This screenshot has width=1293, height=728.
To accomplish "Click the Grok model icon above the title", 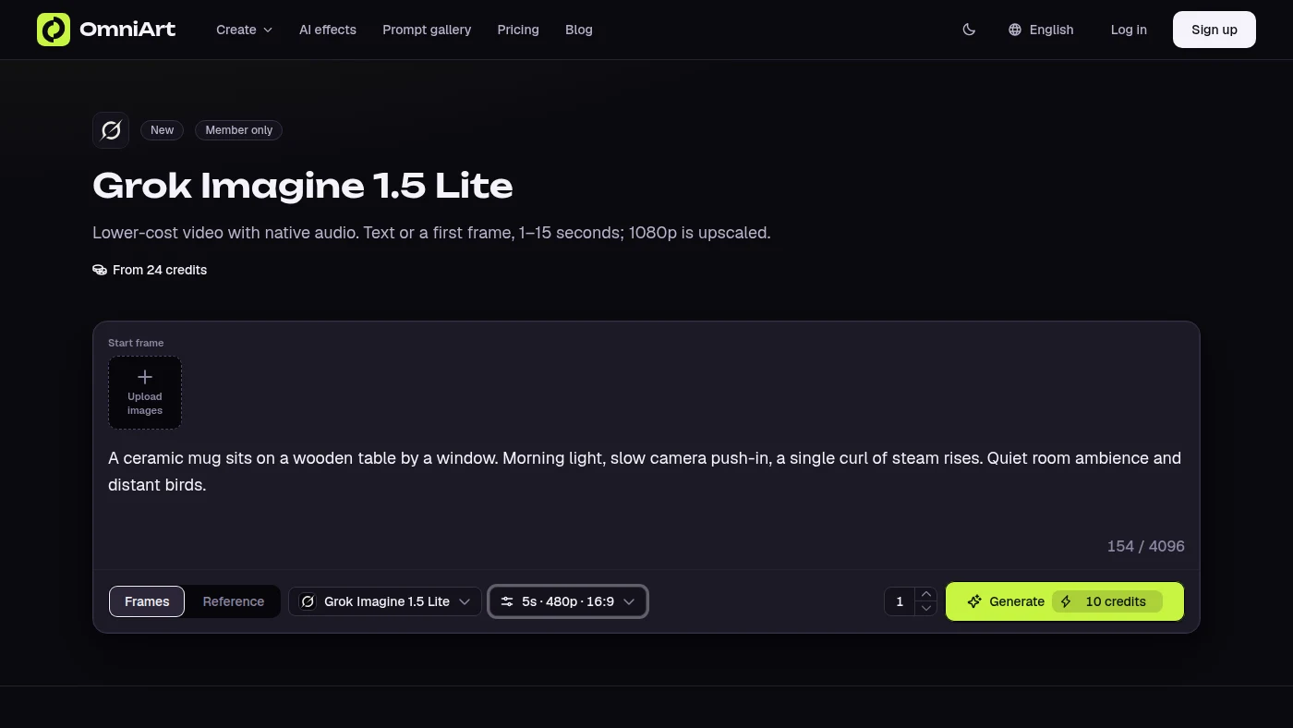I will [111, 130].
